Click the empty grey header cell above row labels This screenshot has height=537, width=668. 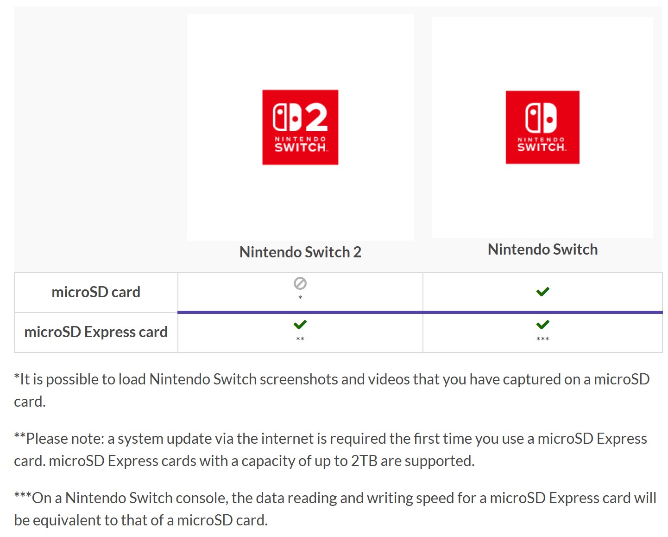96,139
